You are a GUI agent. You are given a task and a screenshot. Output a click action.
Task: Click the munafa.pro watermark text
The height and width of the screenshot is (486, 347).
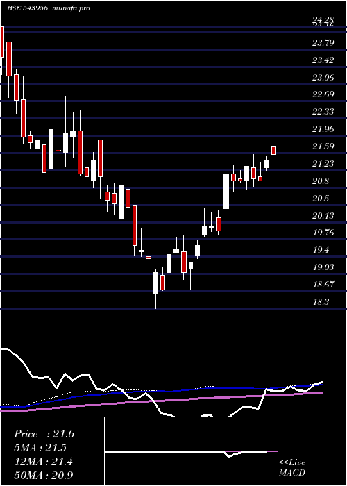pyautogui.click(x=69, y=8)
